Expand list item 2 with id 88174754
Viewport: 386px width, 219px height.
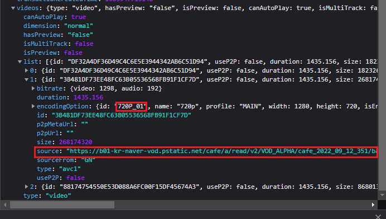(x=26, y=187)
